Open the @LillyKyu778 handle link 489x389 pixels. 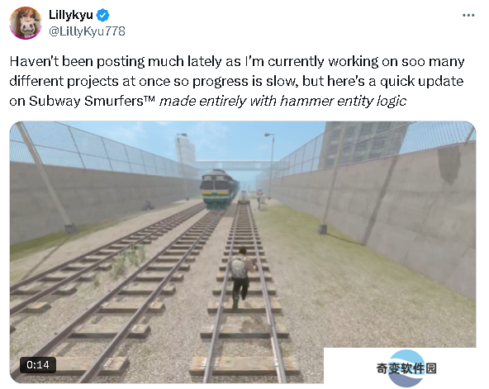tap(87, 31)
